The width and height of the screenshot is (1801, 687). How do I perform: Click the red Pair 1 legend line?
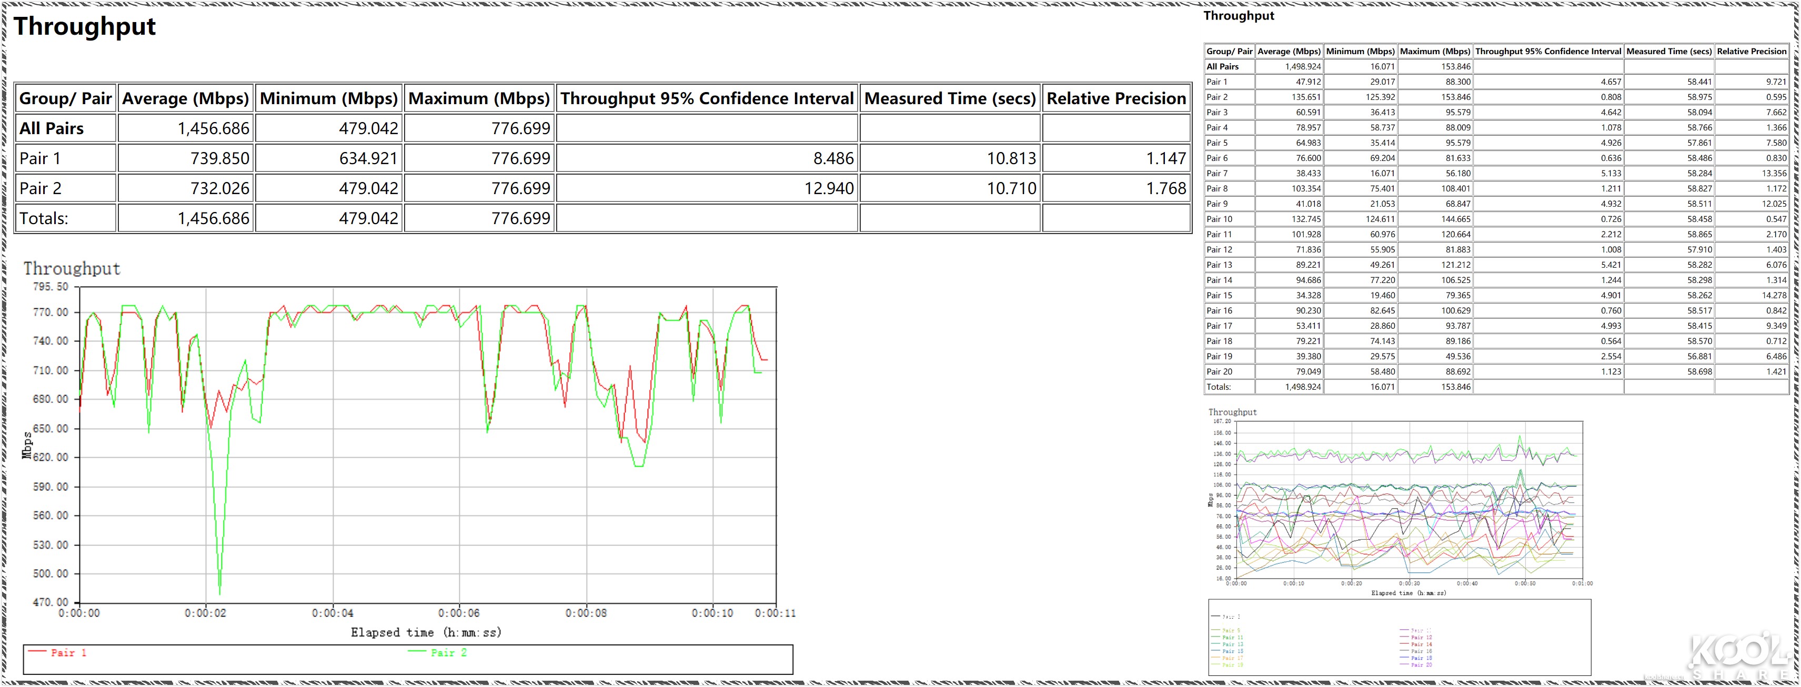point(37,651)
